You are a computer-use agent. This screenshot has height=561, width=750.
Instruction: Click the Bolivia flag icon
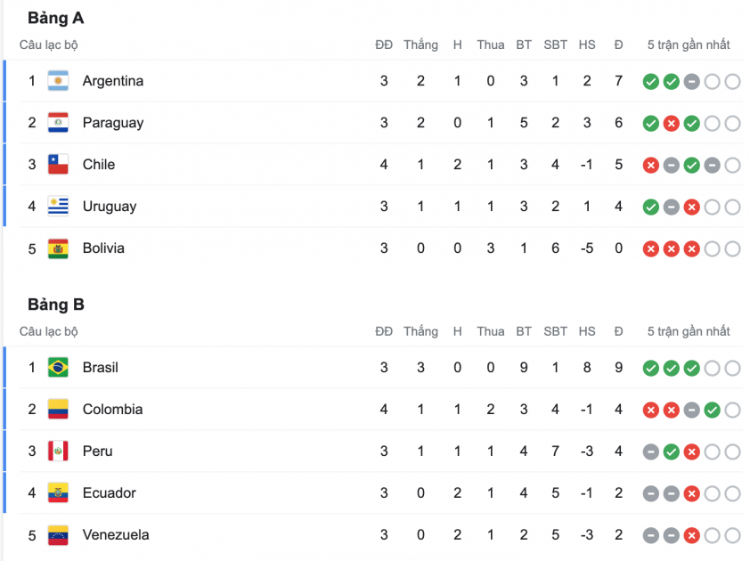click(58, 248)
